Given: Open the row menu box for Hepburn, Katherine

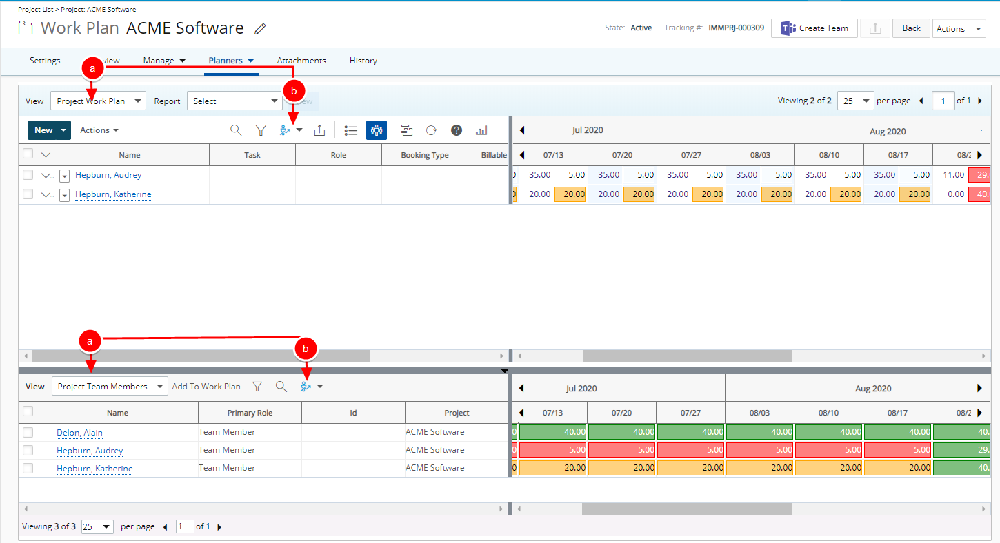Looking at the screenshot, I should click(63, 195).
